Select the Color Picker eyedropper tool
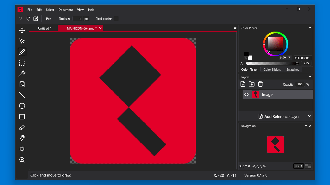Image resolution: width=330 pixels, height=185 pixels. 22,138
